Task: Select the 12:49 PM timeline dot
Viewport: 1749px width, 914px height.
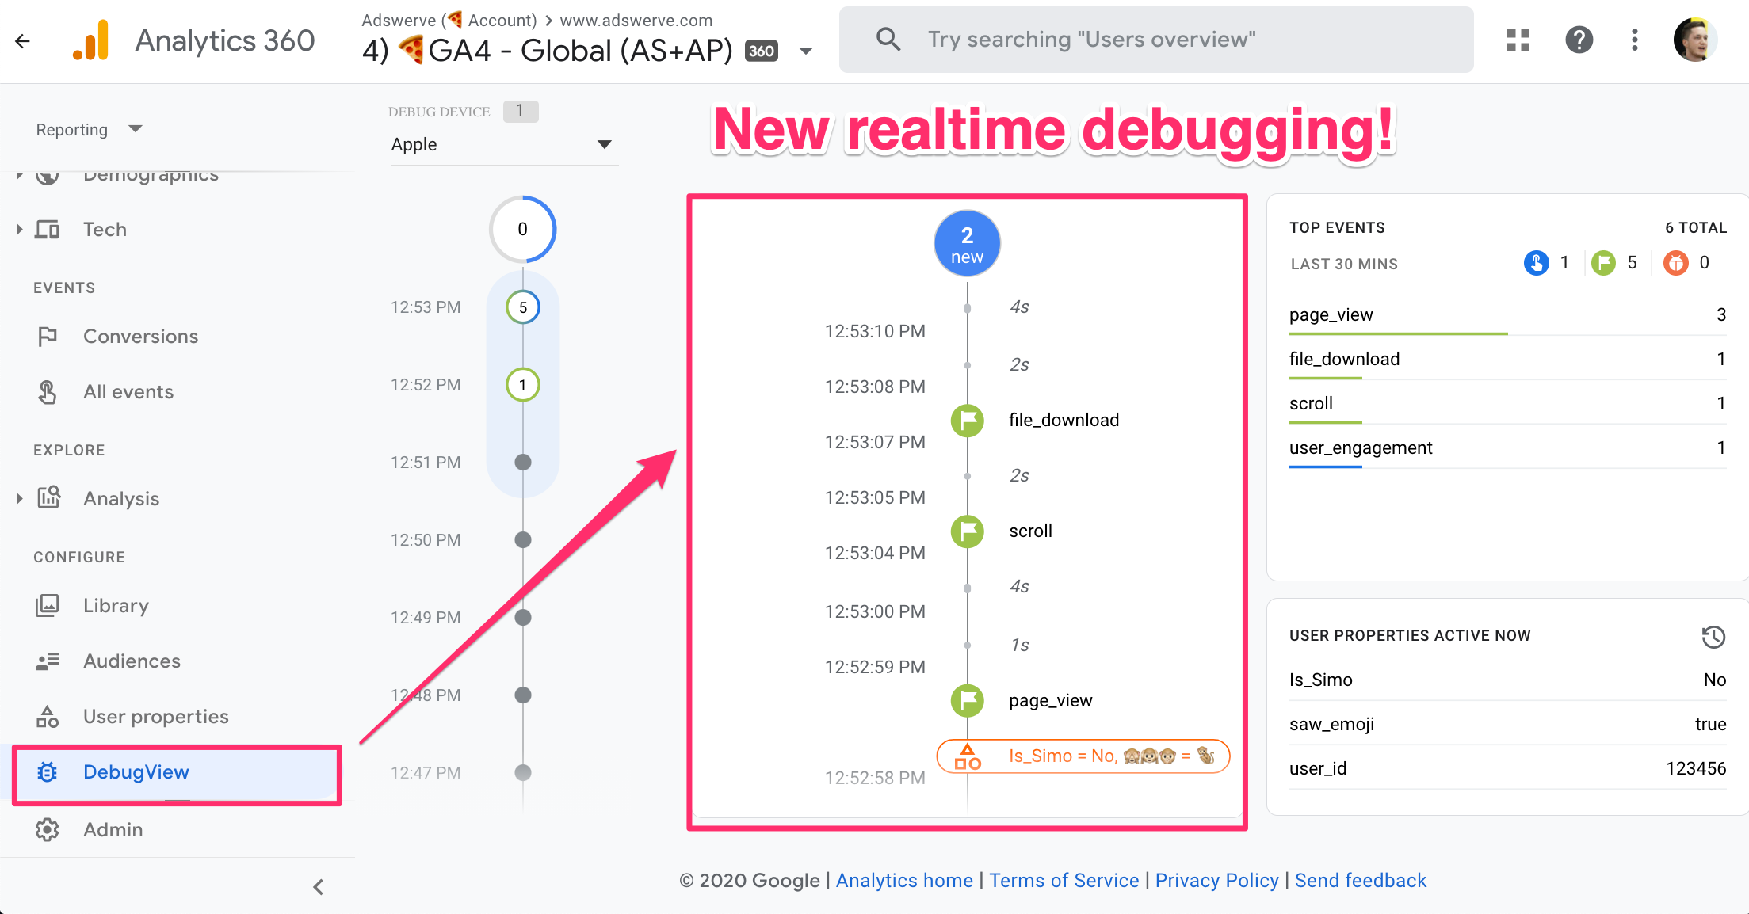Action: pos(522,618)
